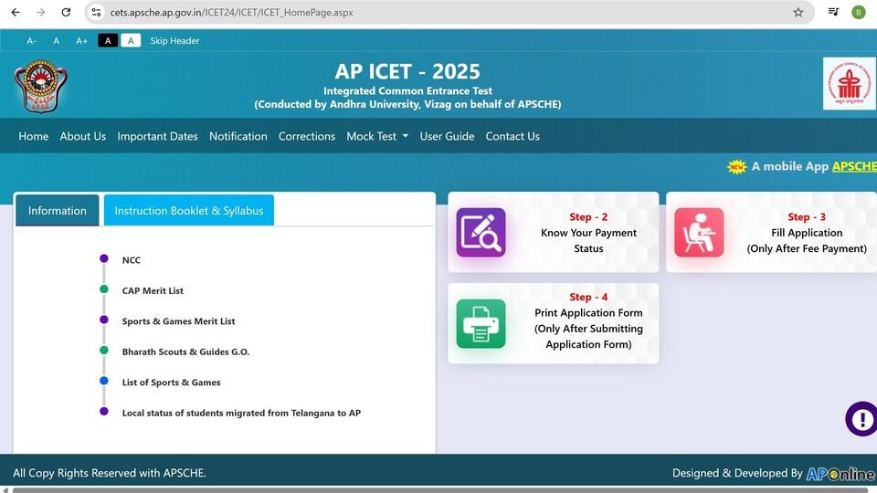Click the left arrow of horizontal scrollbar
The height and width of the screenshot is (493, 877).
click(x=5, y=490)
